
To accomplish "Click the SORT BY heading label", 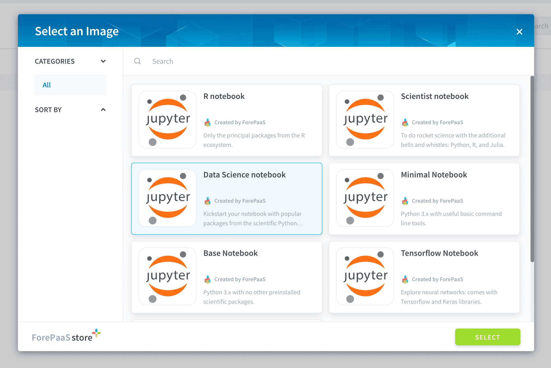I will pyautogui.click(x=48, y=110).
